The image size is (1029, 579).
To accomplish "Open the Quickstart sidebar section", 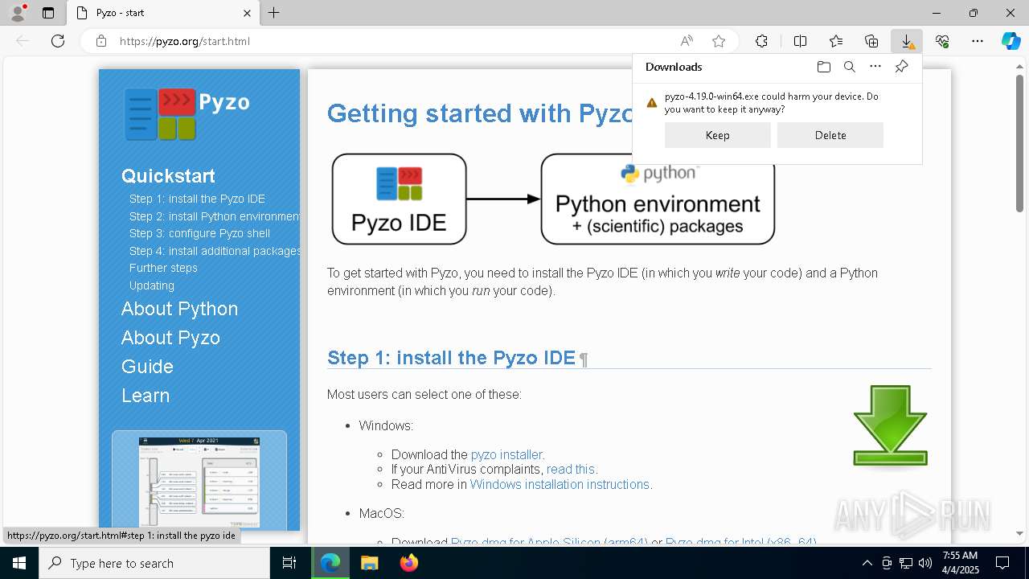I will click(168, 176).
